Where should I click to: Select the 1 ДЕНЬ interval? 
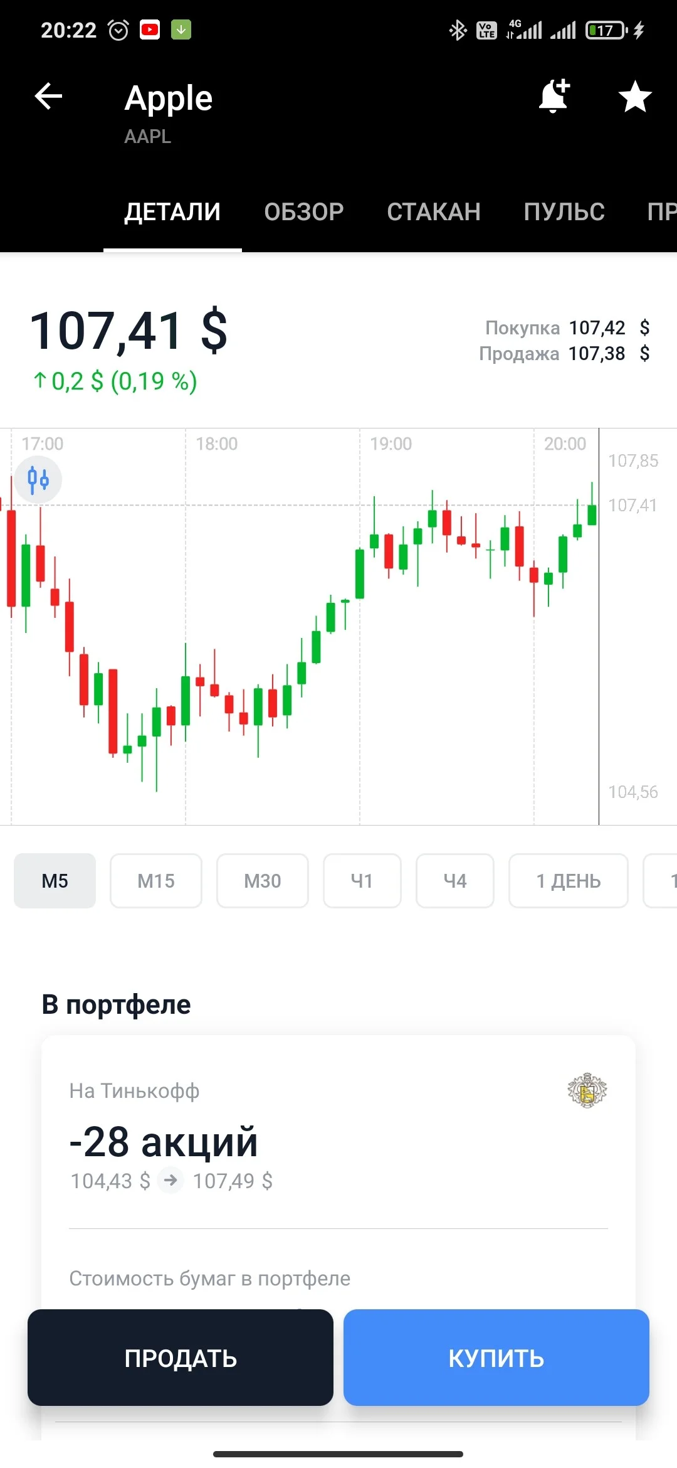point(569,881)
